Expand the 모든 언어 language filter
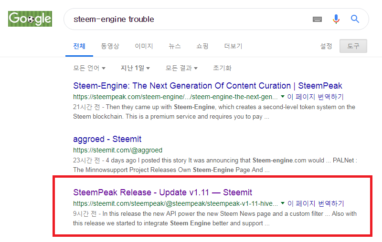Viewport: 382px width, 242px height. pyautogui.click(x=89, y=68)
